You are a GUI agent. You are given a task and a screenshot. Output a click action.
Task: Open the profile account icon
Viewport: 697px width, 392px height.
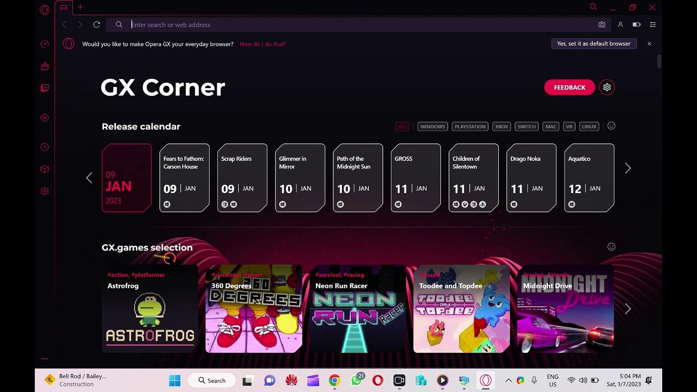tap(620, 24)
